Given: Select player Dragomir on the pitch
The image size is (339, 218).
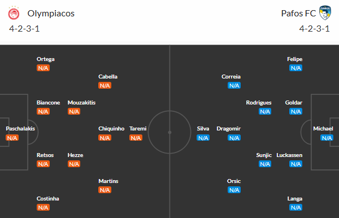Looking at the screenshot, I should click(228, 129).
